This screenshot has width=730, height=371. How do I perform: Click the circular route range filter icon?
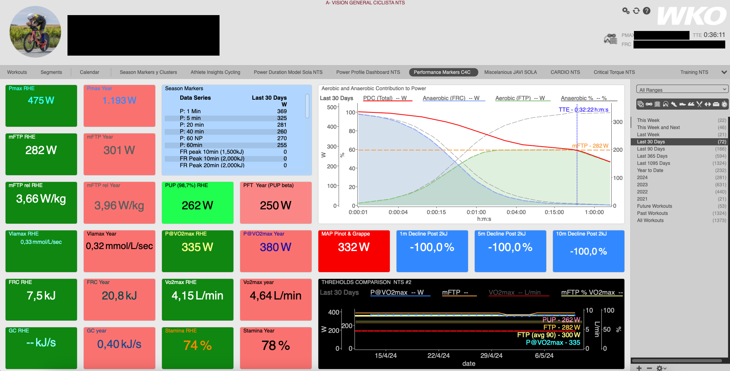tap(666, 104)
